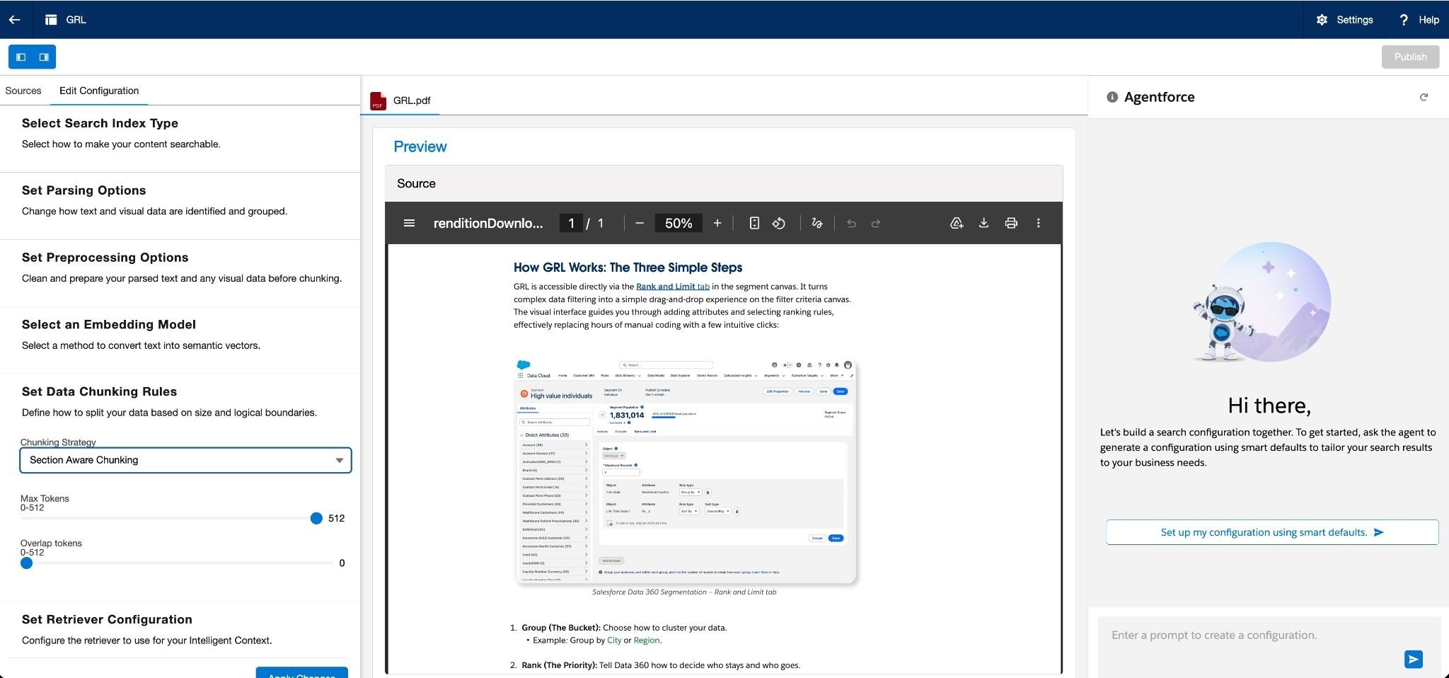Image resolution: width=1449 pixels, height=678 pixels.
Task: Send the prompt with the send icon
Action: [x=1413, y=659]
